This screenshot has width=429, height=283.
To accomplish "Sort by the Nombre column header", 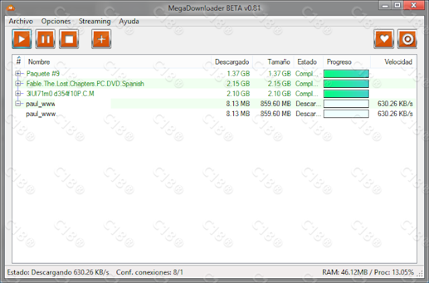I will pos(118,62).
